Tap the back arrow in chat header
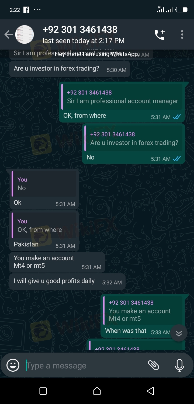 point(9,34)
